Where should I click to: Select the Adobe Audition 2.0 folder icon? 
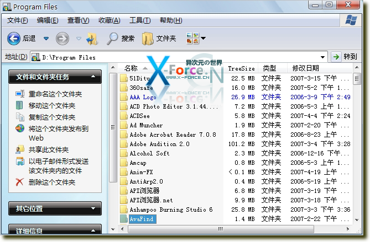pos(124,144)
